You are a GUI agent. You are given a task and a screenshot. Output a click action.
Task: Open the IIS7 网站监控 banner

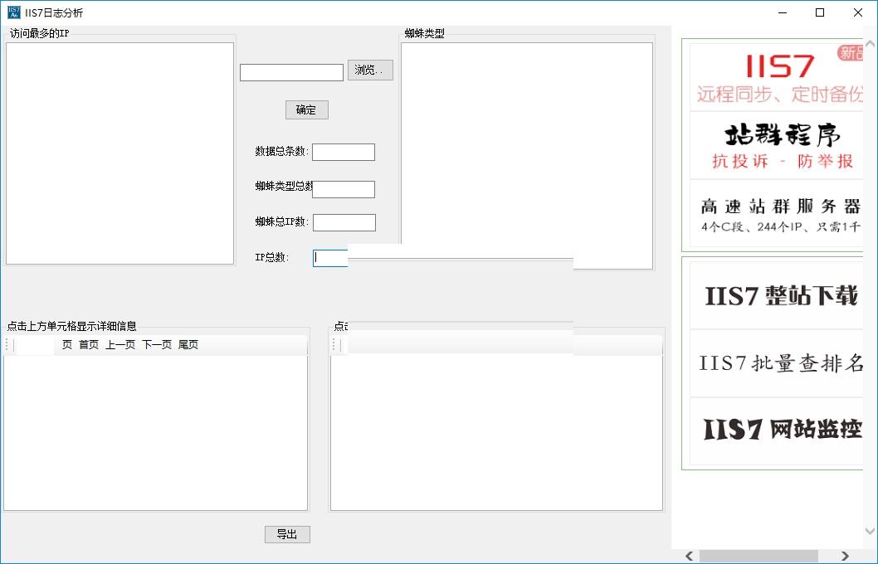click(x=776, y=430)
